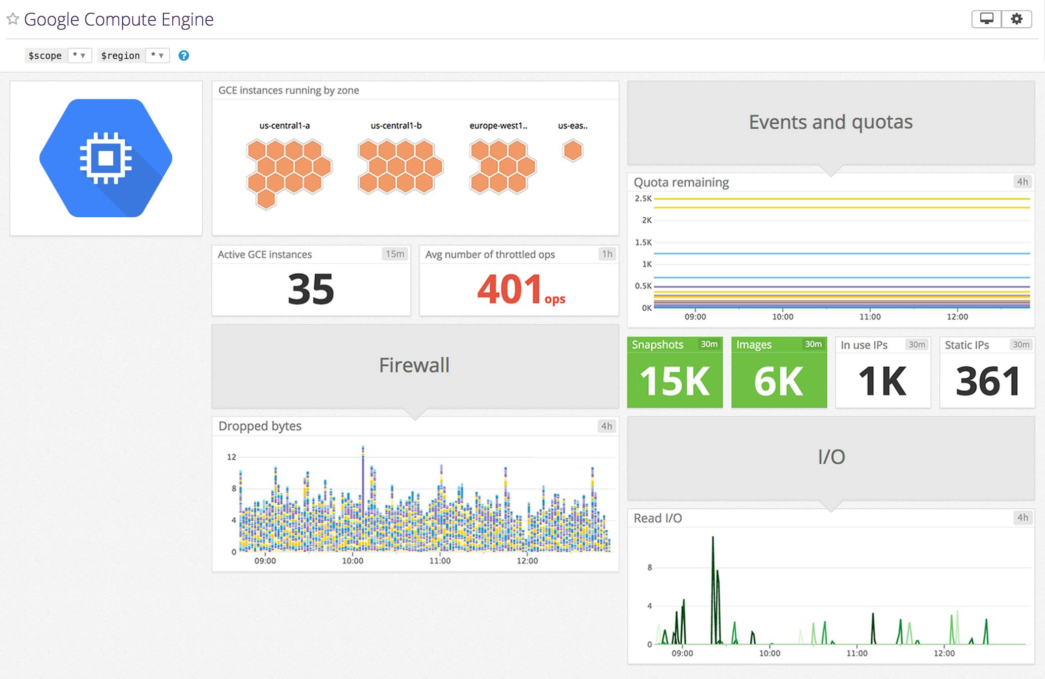Click the 10:00 axis label in Dropped bytes

[x=352, y=561]
